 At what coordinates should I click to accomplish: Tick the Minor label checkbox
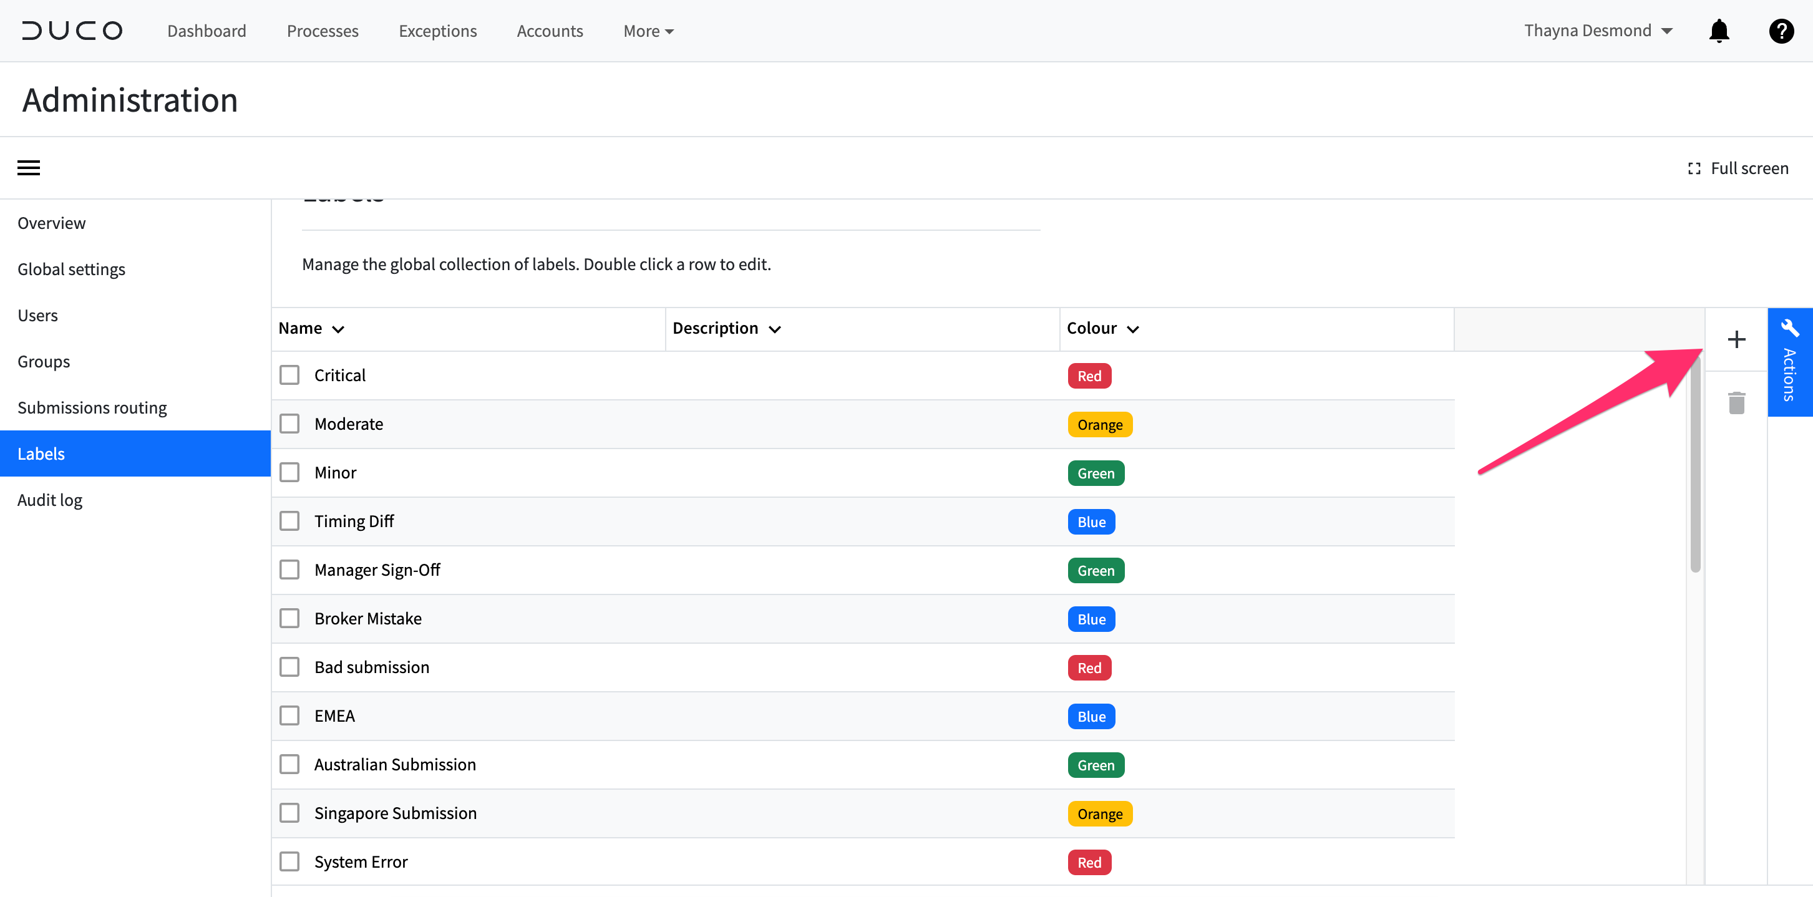(x=289, y=472)
